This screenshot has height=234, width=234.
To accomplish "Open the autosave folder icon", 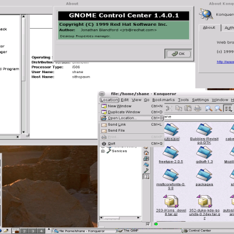I will (171, 129).
